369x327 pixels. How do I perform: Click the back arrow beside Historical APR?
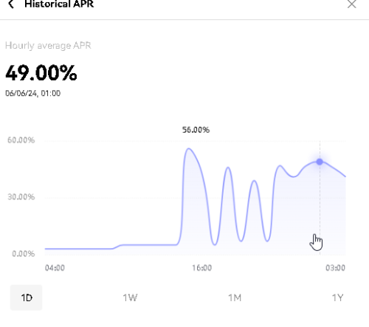11,4
